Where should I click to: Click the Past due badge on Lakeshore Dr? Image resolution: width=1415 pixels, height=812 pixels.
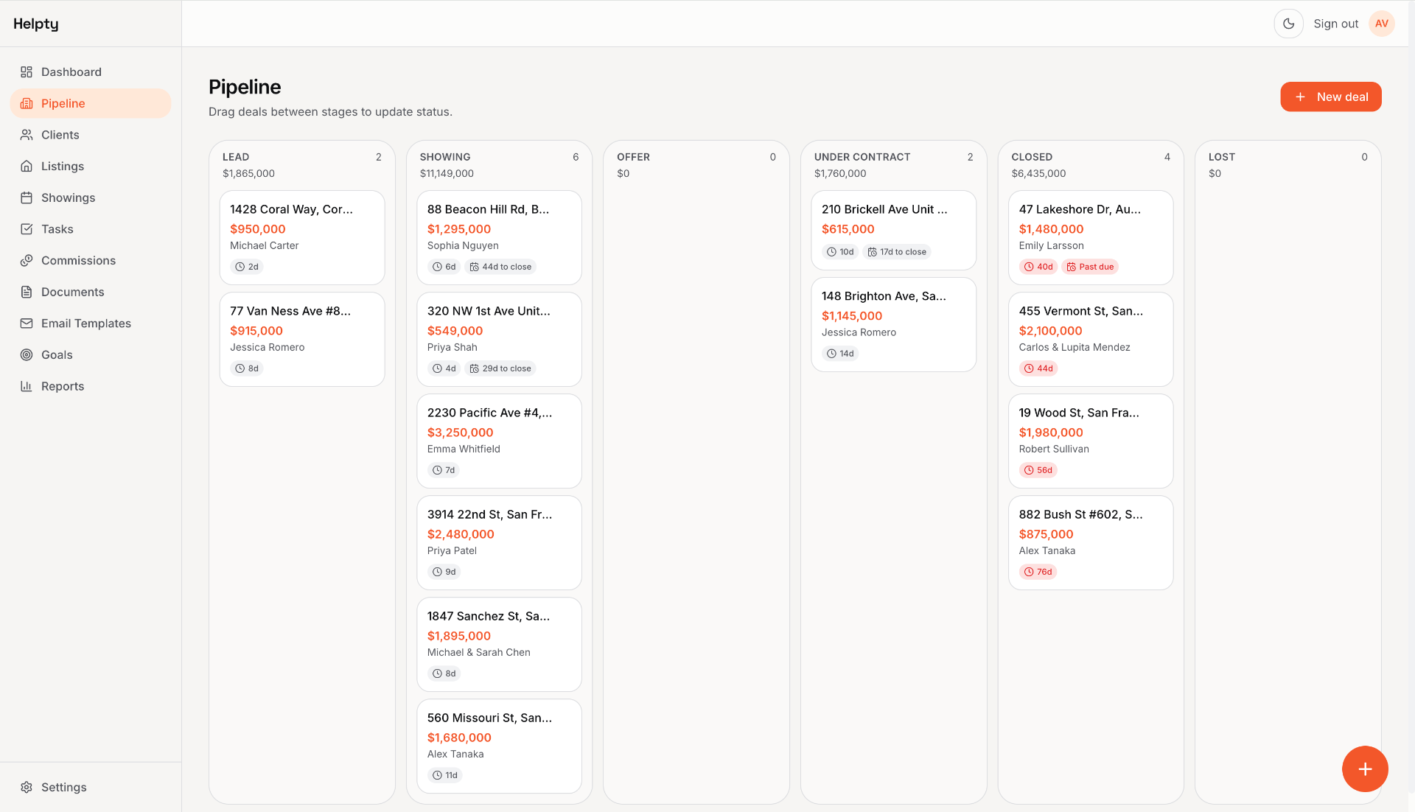click(1090, 267)
